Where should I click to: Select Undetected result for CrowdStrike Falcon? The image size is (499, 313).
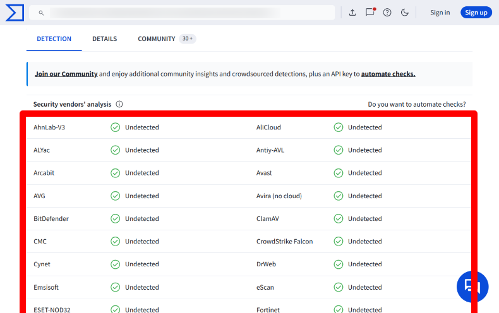(364, 242)
